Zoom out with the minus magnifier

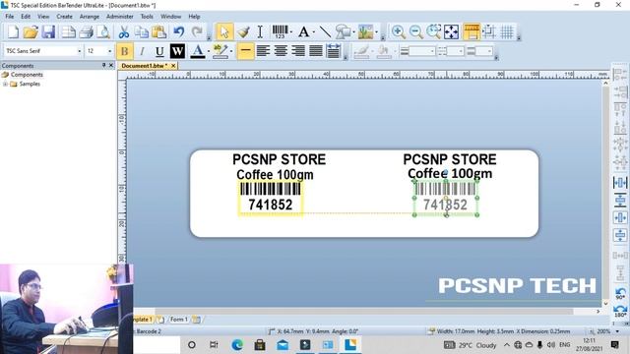415,32
